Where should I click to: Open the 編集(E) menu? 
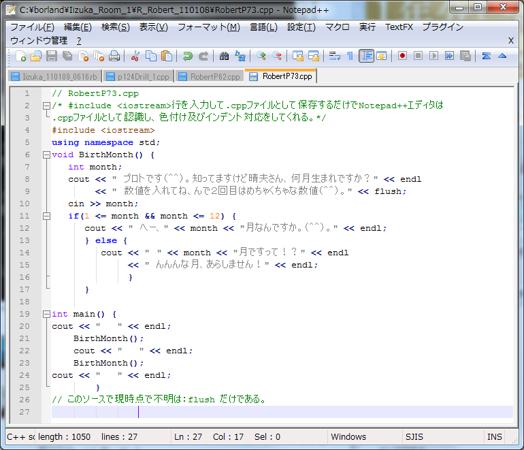tap(78, 27)
